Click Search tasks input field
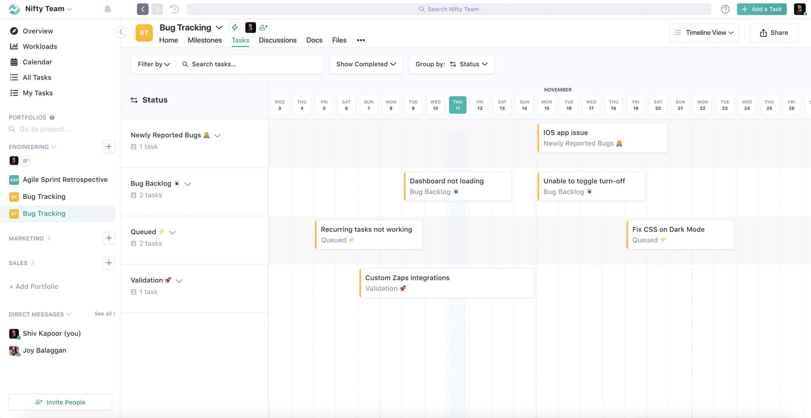This screenshot has width=811, height=418. (253, 63)
